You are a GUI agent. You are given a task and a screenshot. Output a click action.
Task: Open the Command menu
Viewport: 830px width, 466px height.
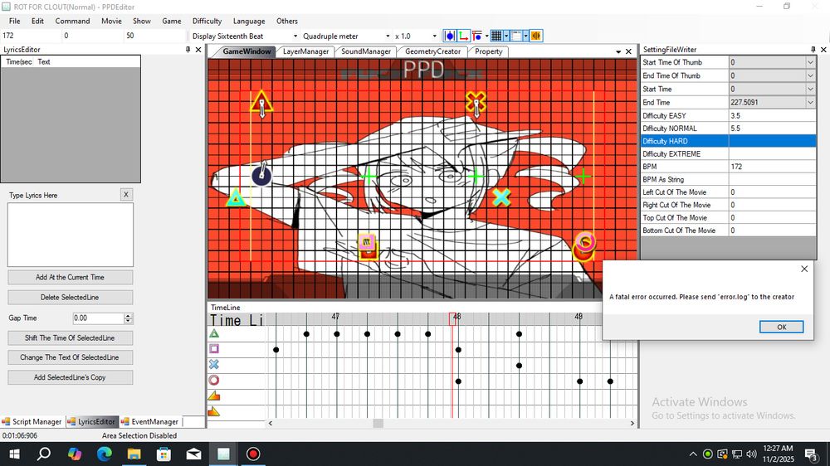tap(72, 22)
